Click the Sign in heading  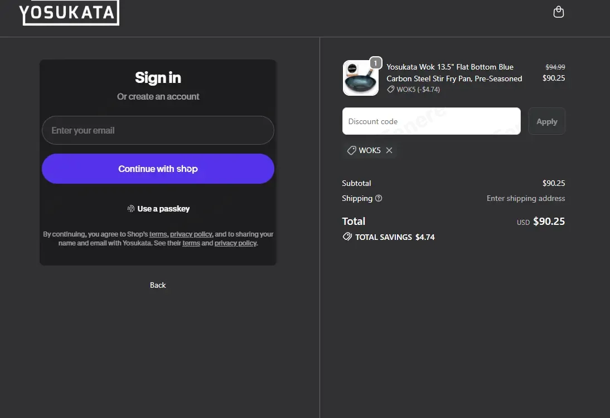coord(158,78)
